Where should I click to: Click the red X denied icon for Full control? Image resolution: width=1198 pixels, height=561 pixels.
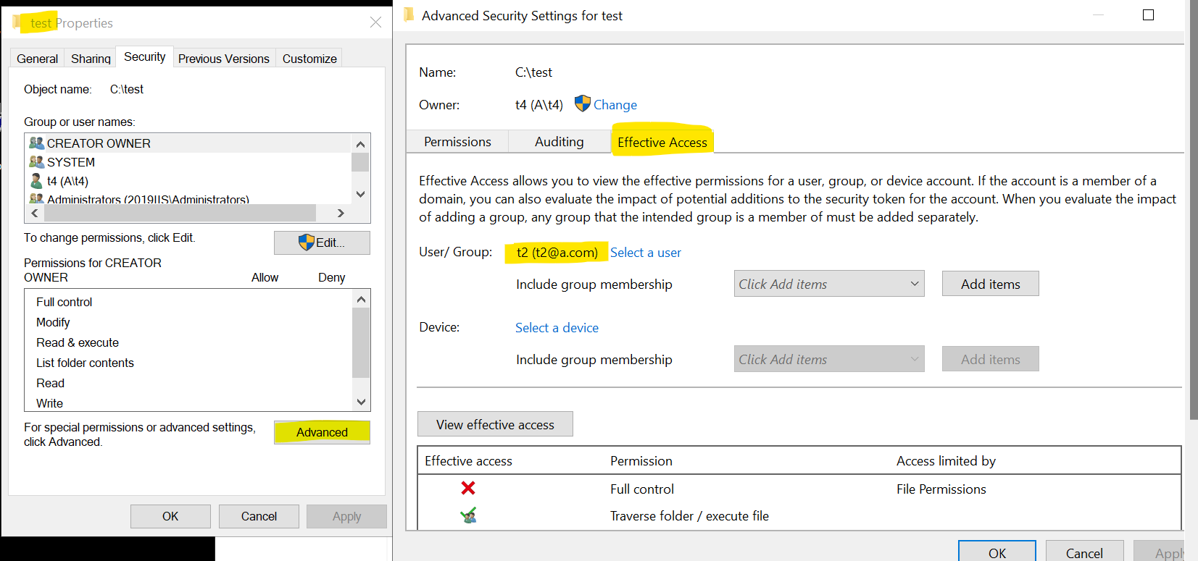pyautogui.click(x=468, y=489)
